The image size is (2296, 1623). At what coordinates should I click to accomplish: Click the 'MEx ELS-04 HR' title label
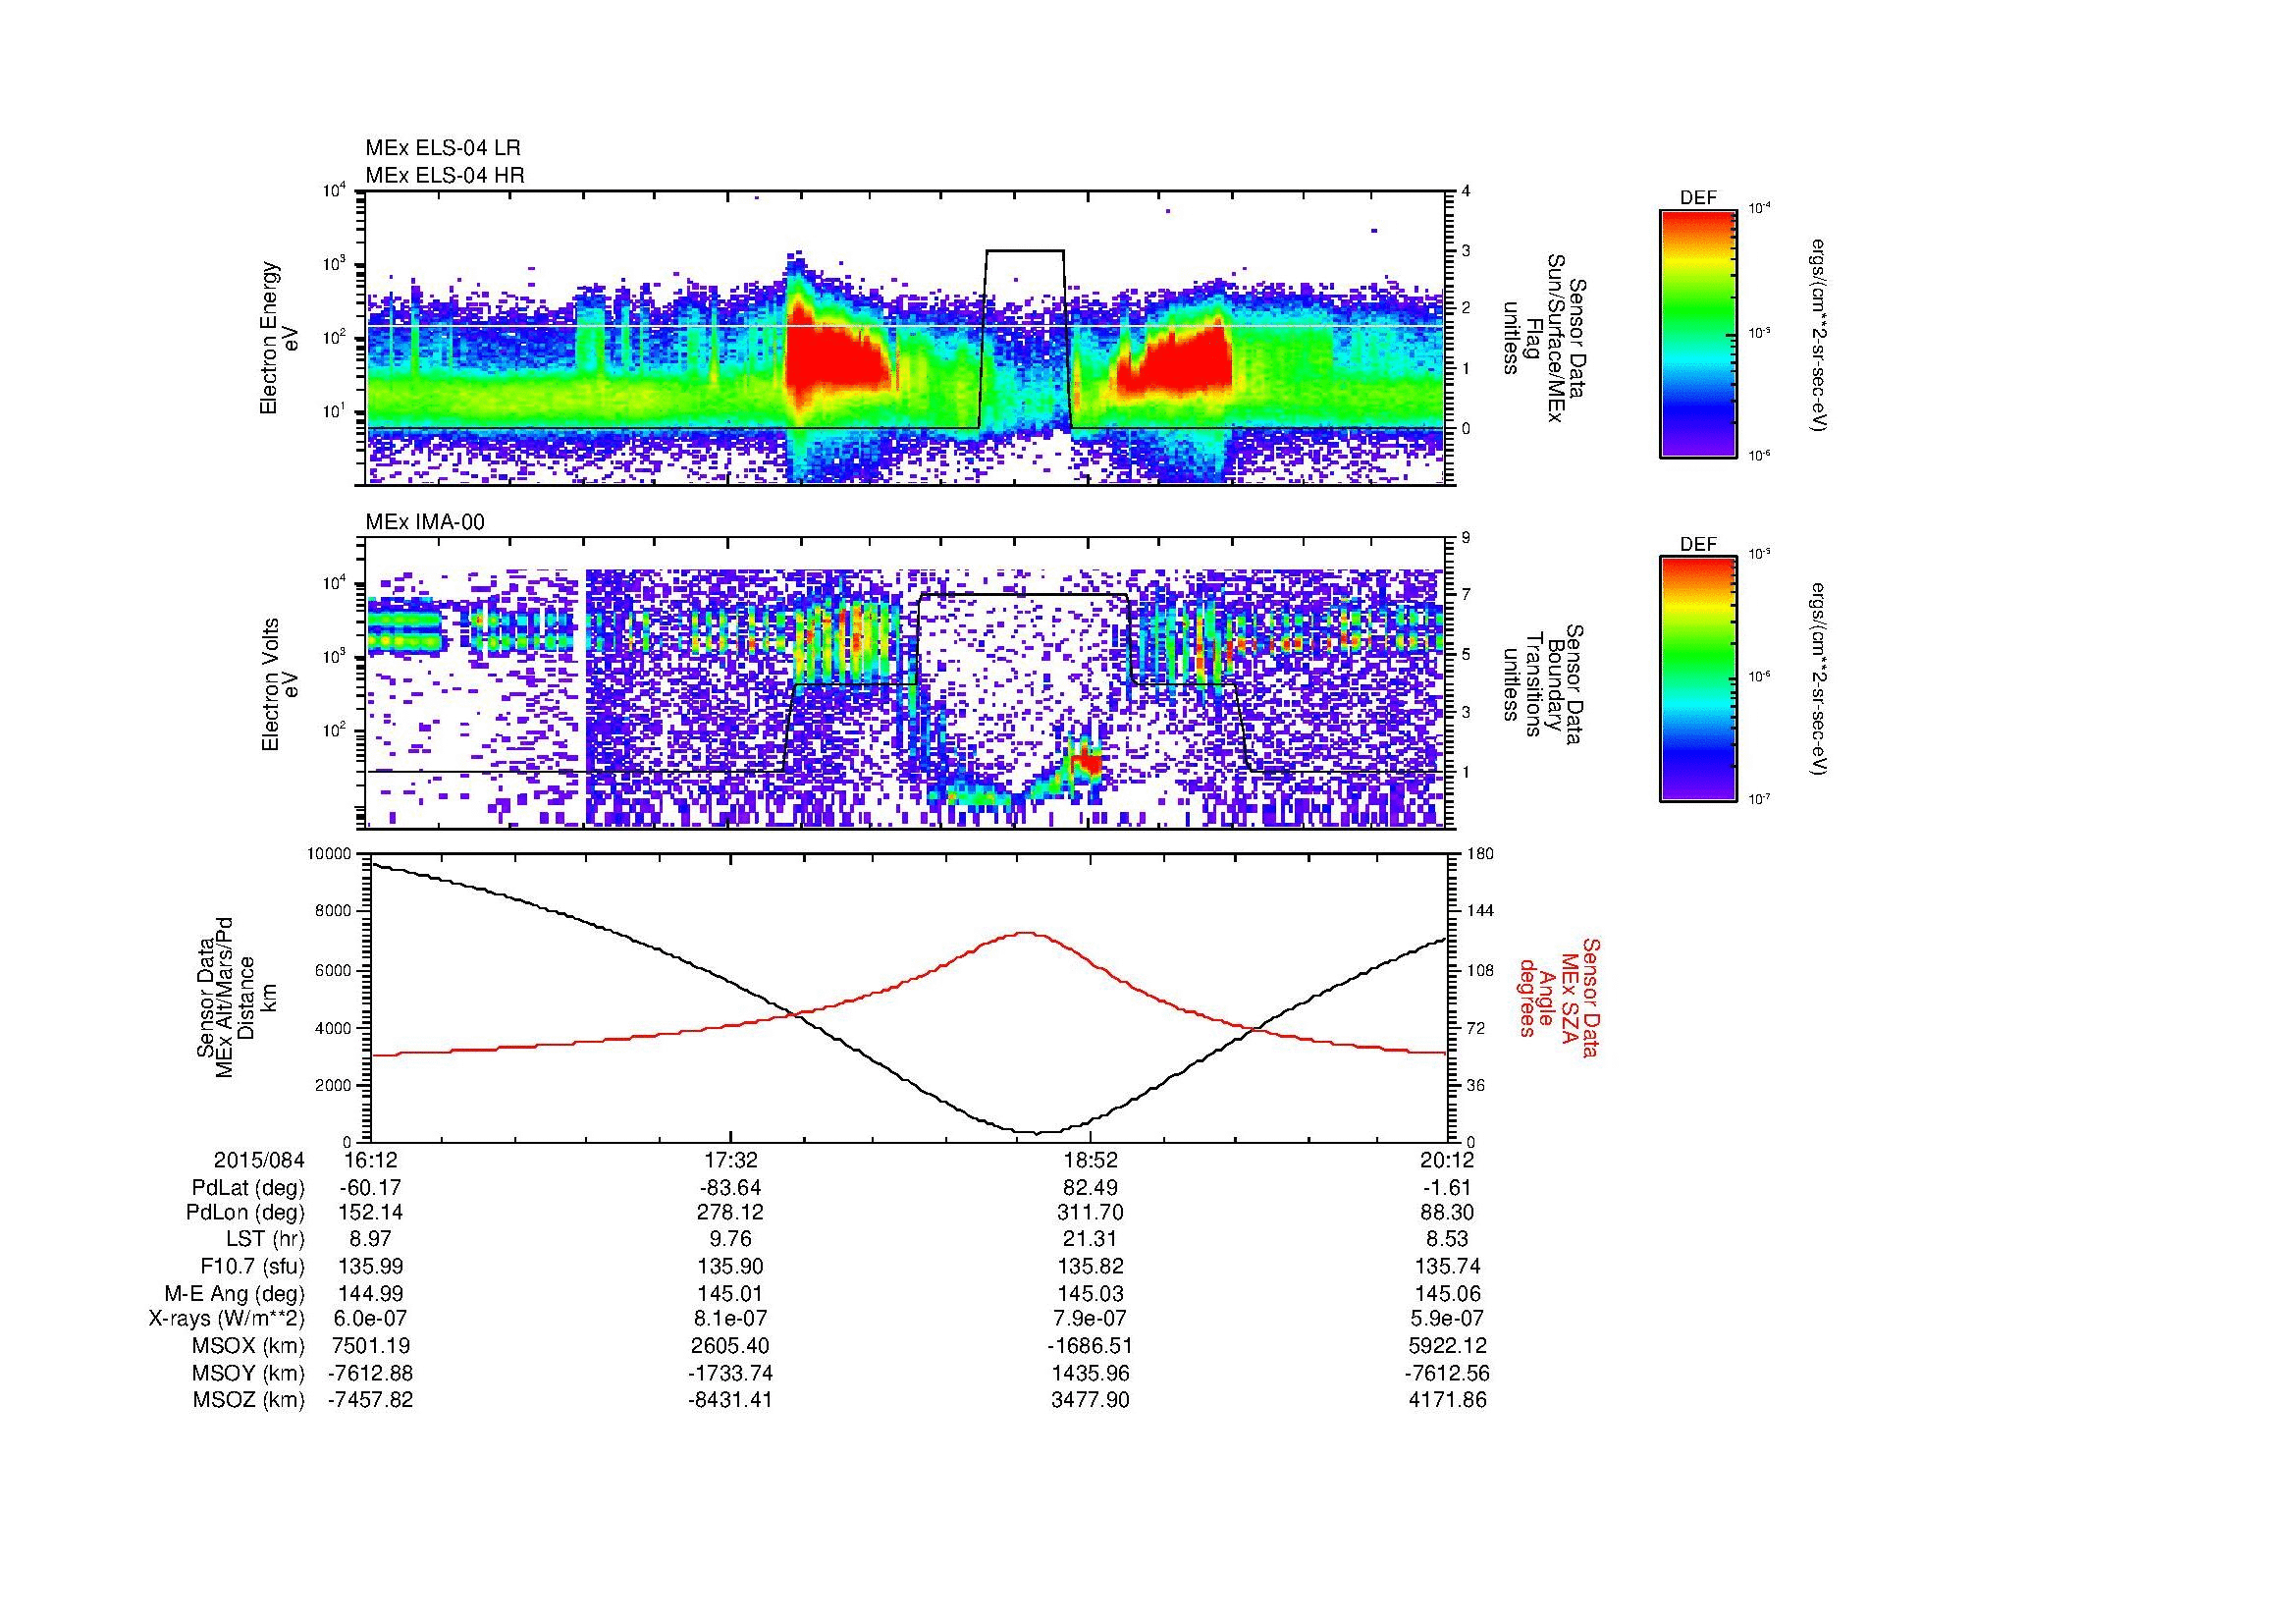click(445, 176)
